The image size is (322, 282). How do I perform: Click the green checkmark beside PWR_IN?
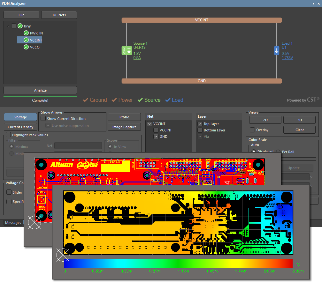coord(26,33)
